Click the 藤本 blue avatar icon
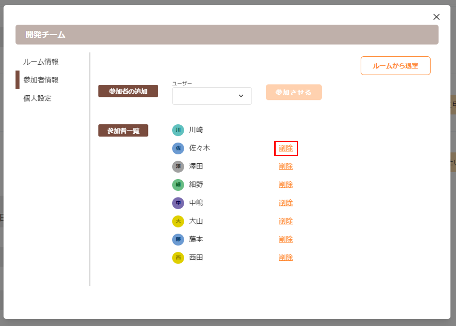This screenshot has height=326, width=456. [178, 240]
